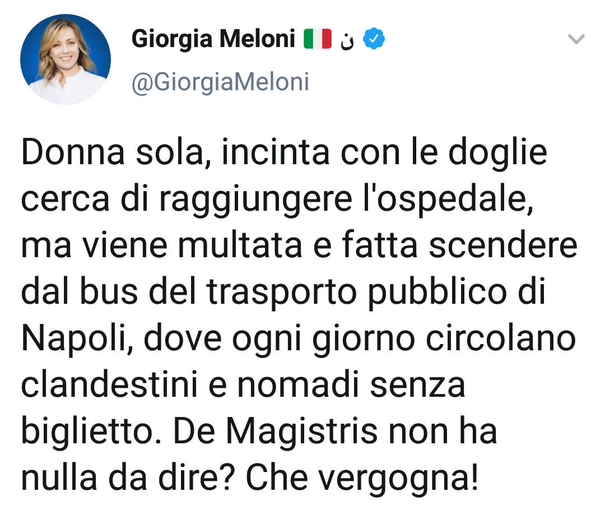Click the word "doglie" in the tweet
The height and width of the screenshot is (524, 605).
pyautogui.click(x=497, y=153)
